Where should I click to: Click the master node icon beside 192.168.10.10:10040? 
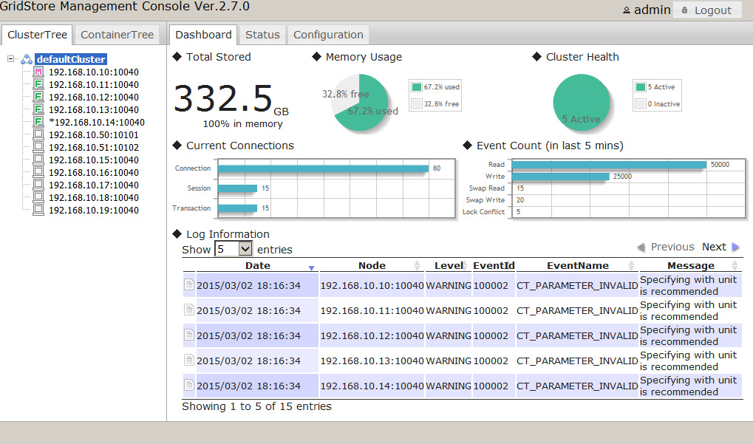38,72
